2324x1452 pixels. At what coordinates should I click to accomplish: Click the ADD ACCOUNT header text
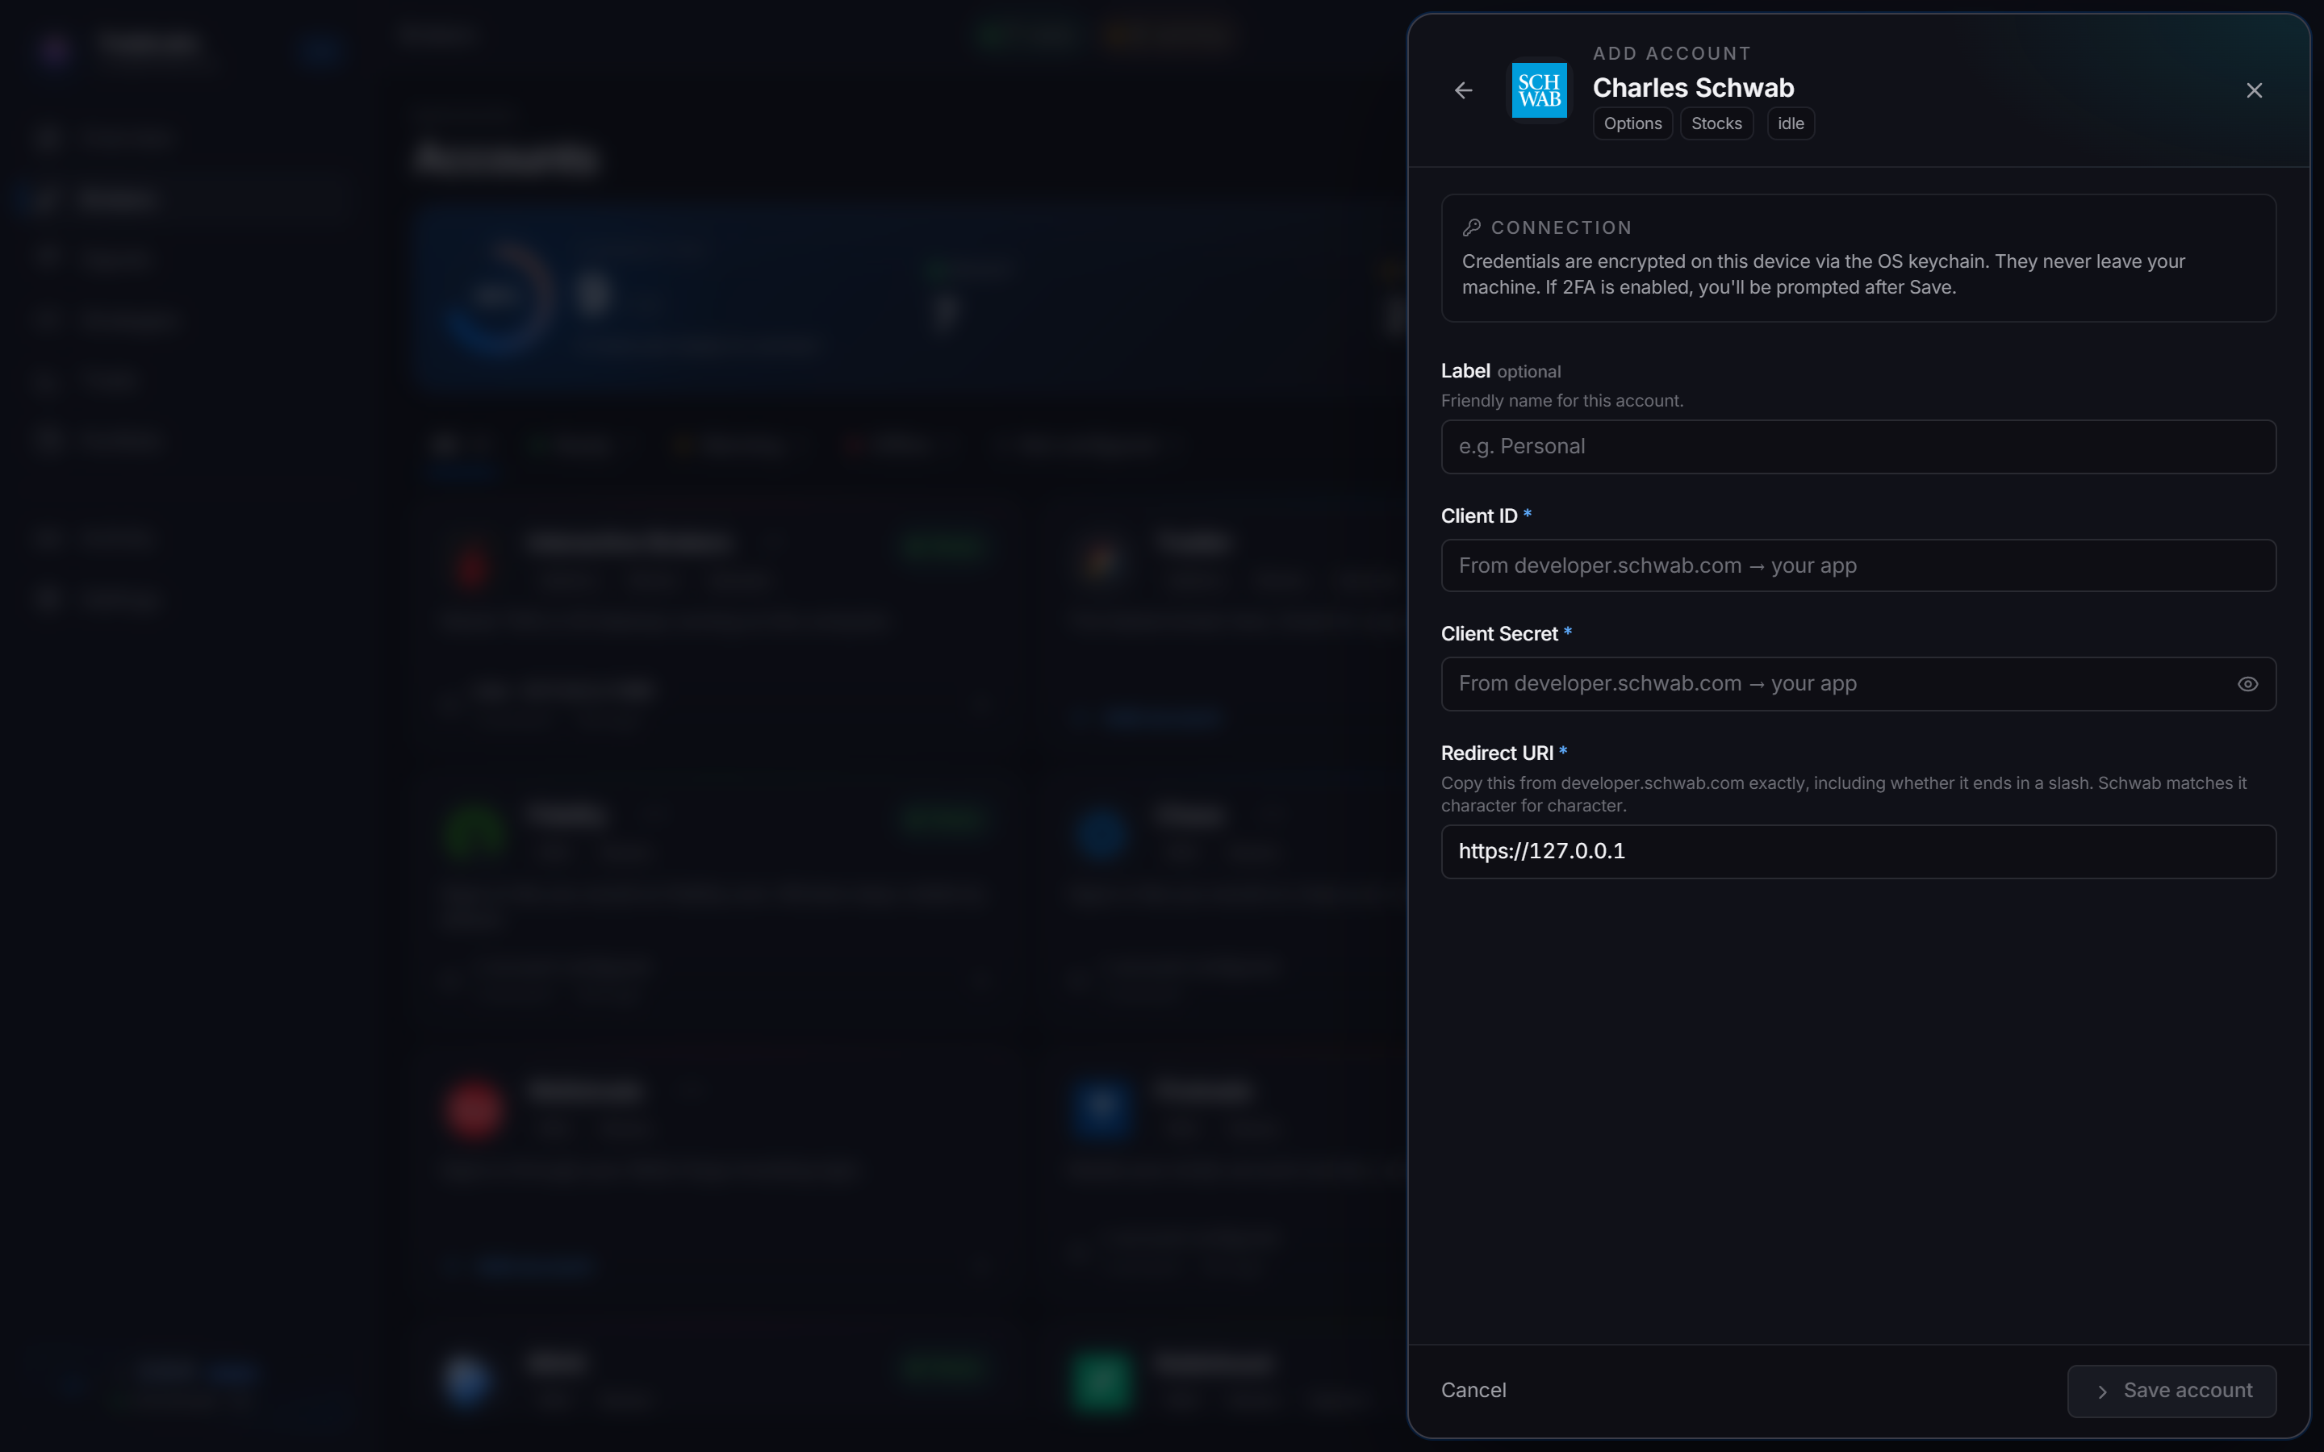1671,54
